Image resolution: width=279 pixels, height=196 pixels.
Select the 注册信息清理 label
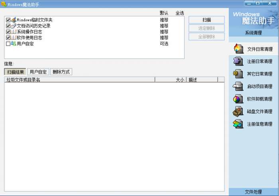point(259,124)
